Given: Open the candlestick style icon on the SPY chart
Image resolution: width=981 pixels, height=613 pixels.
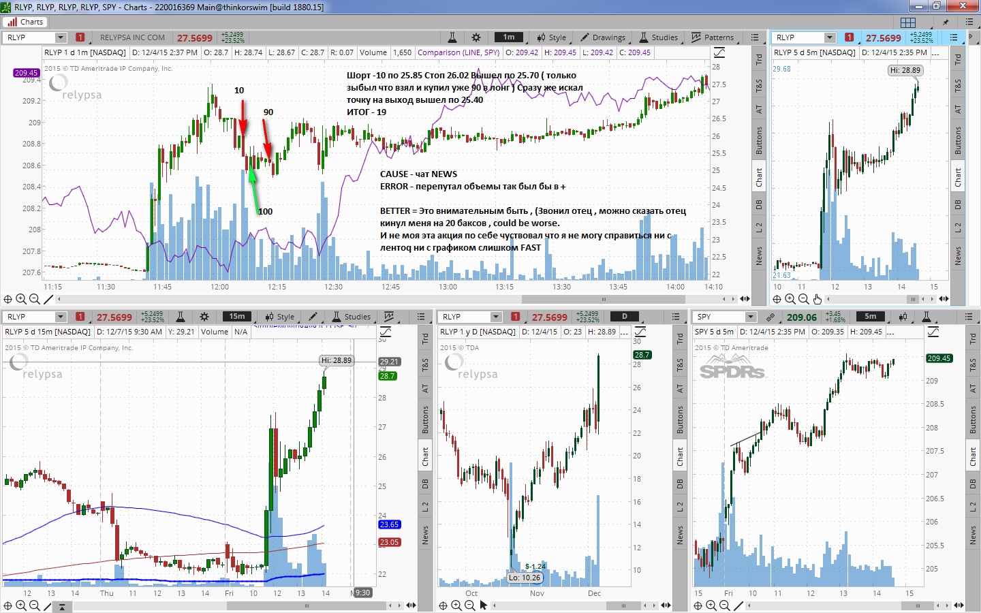Looking at the screenshot, I should pyautogui.click(x=903, y=317).
